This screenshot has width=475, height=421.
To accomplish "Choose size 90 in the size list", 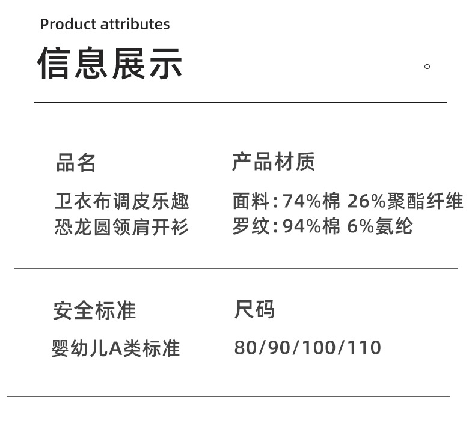I will point(278,348).
